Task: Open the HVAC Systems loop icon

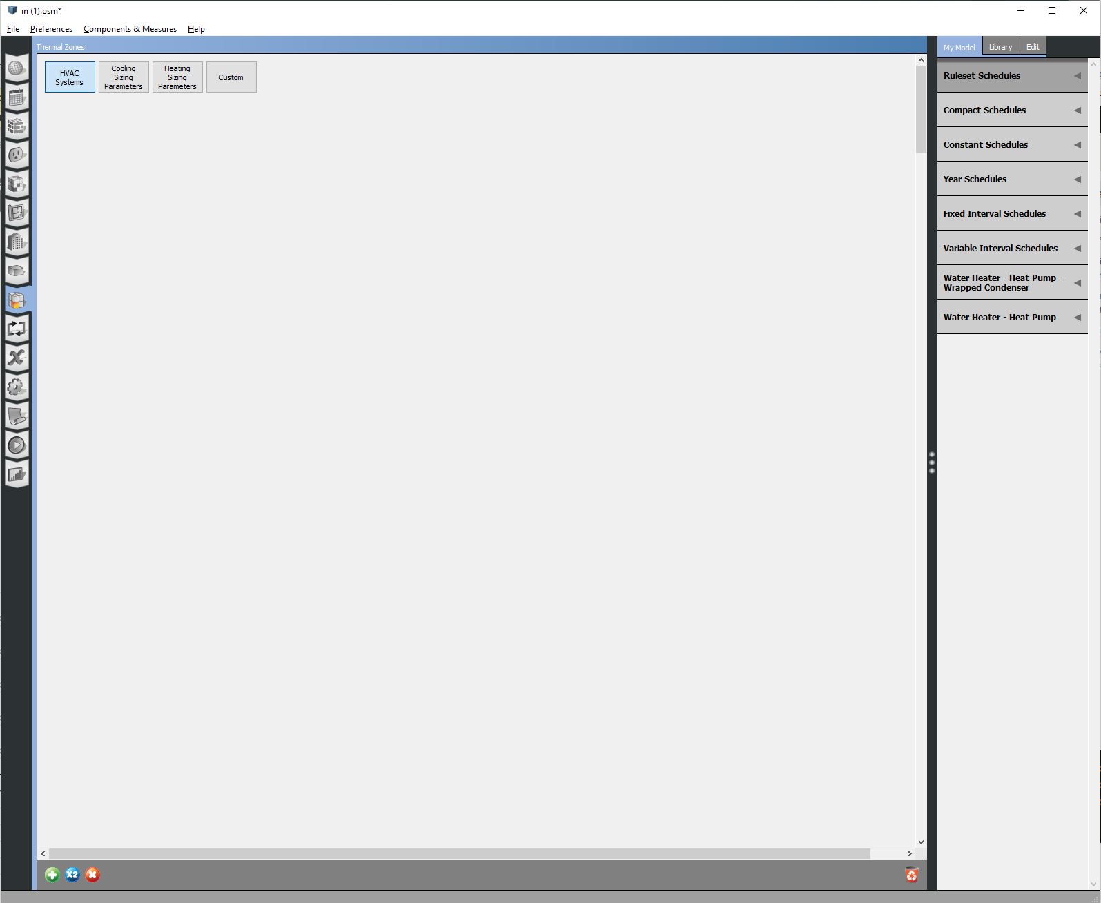Action: tap(17, 329)
